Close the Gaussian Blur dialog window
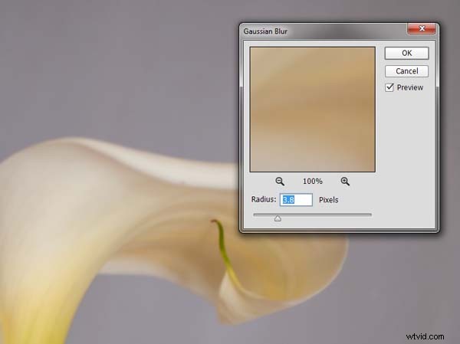The height and width of the screenshot is (344, 460). (422, 28)
